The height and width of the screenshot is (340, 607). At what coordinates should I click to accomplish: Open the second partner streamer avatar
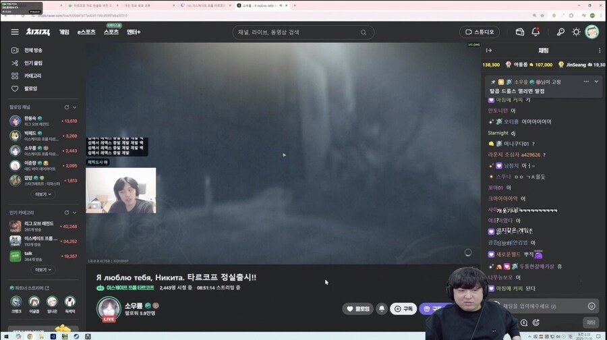[x=34, y=302]
